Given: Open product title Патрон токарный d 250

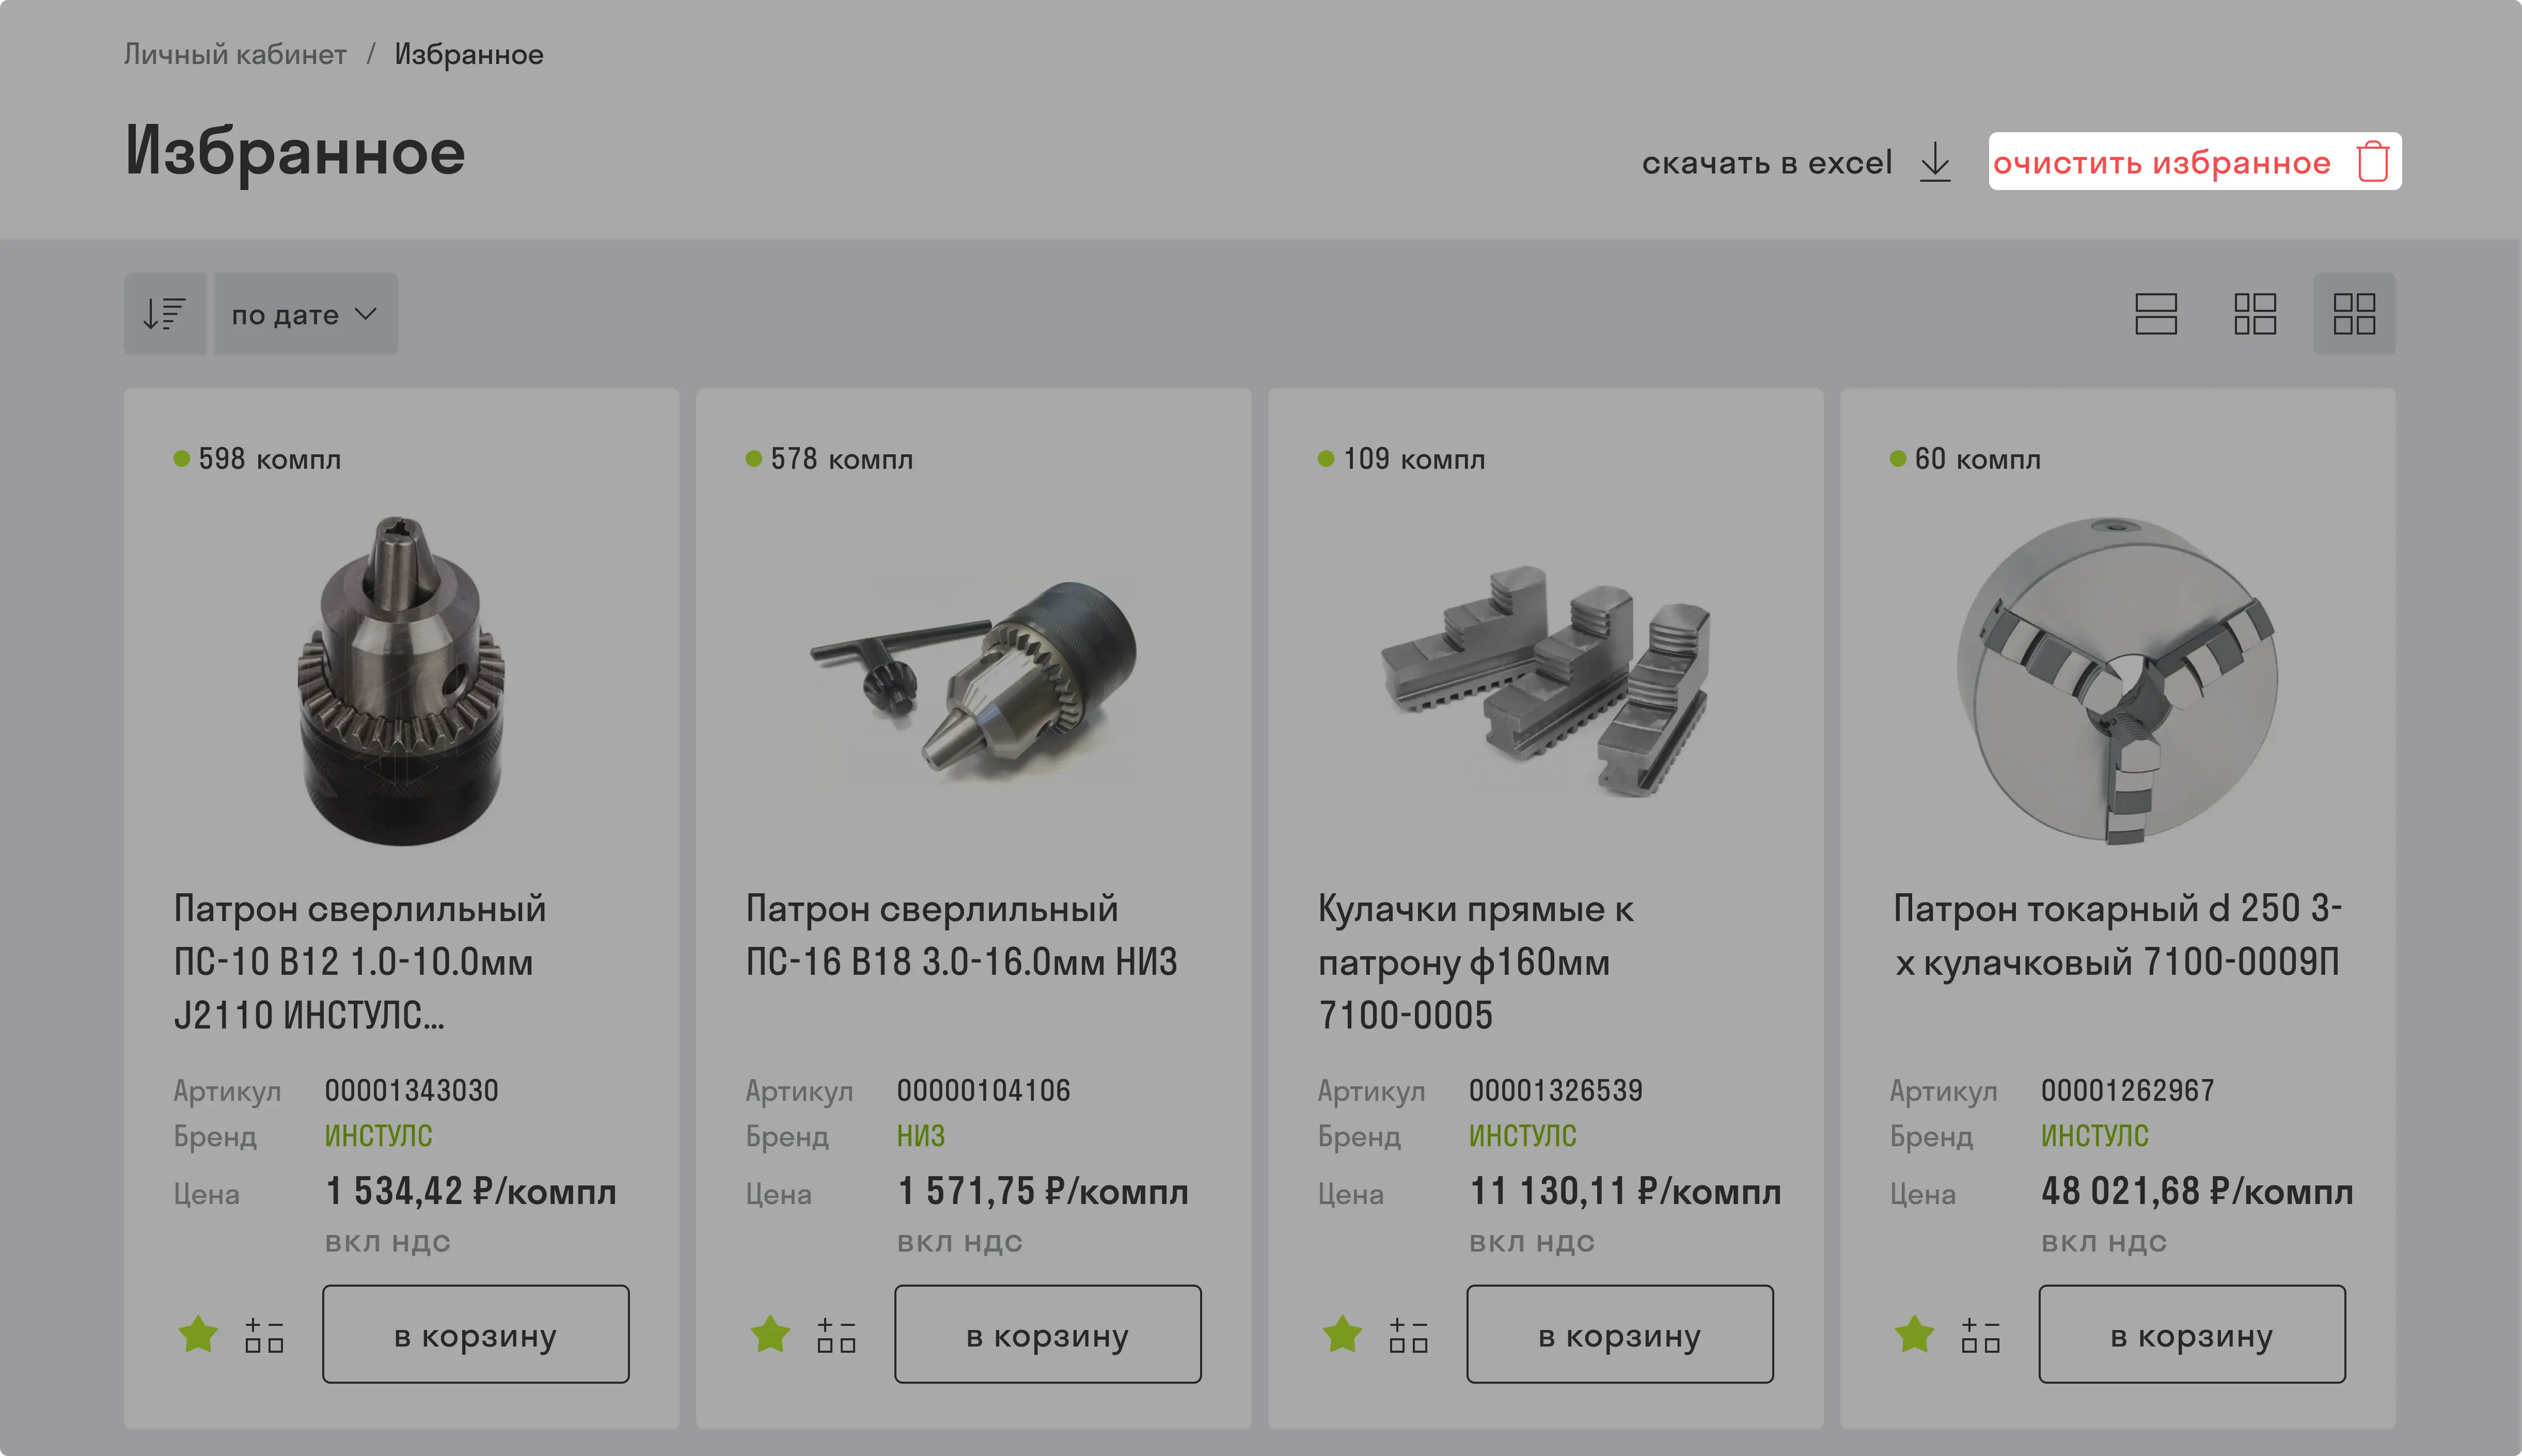Looking at the screenshot, I should click(x=2117, y=935).
